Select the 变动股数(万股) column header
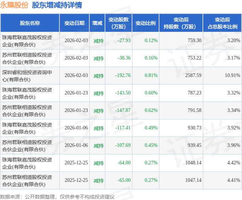This screenshot has width=242, height=200. 119,23
